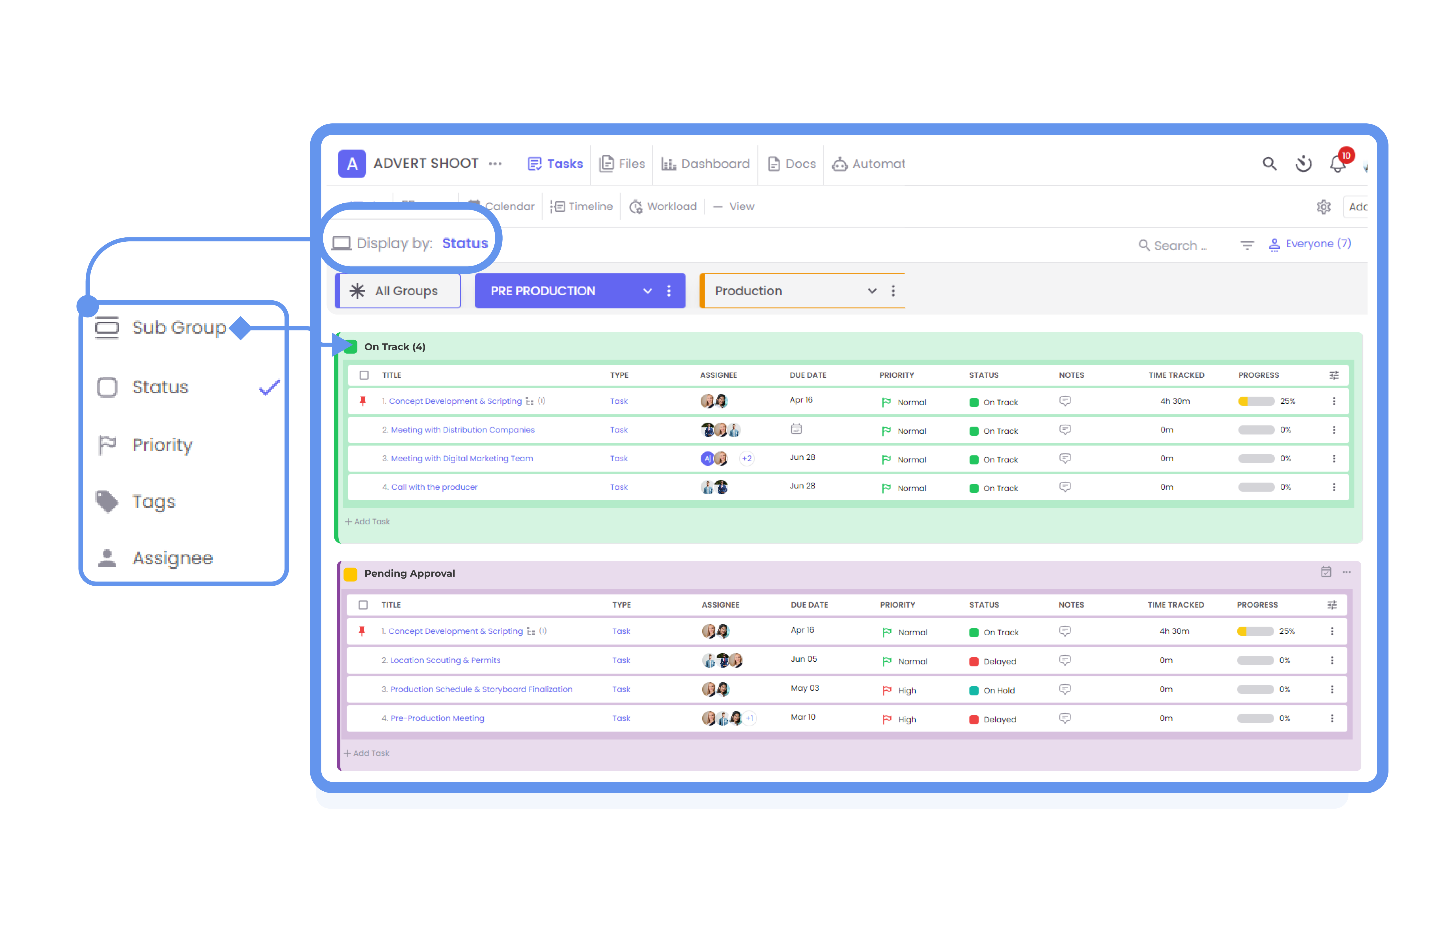Click Add Task under Pending Approval
Screen dimensions: 1454x932
[366, 754]
